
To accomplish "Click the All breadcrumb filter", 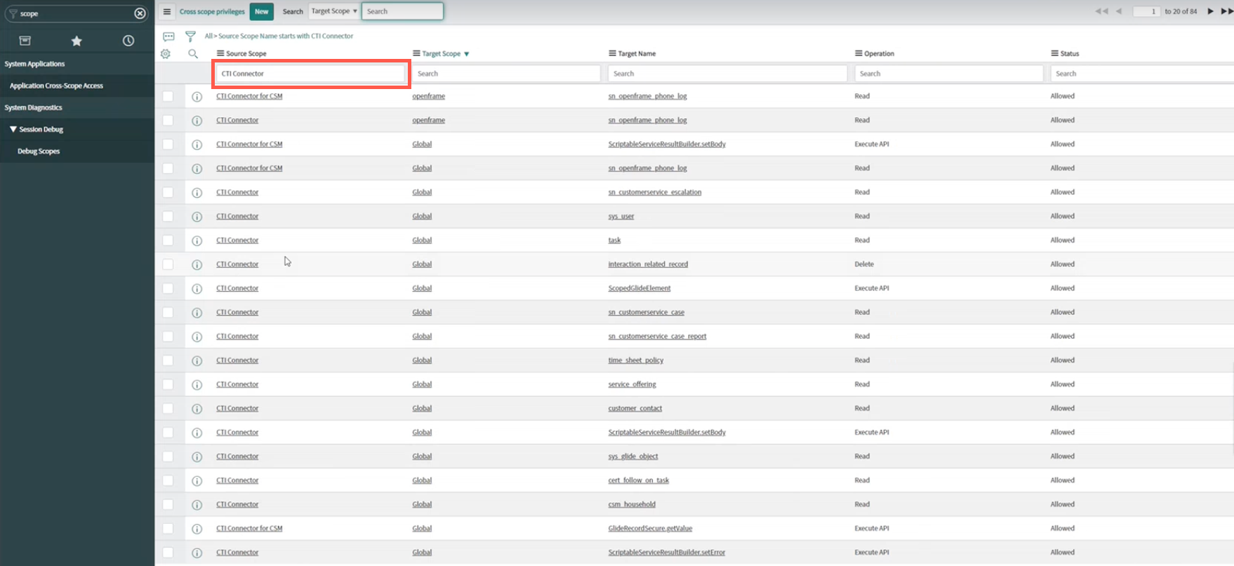I will [208, 36].
